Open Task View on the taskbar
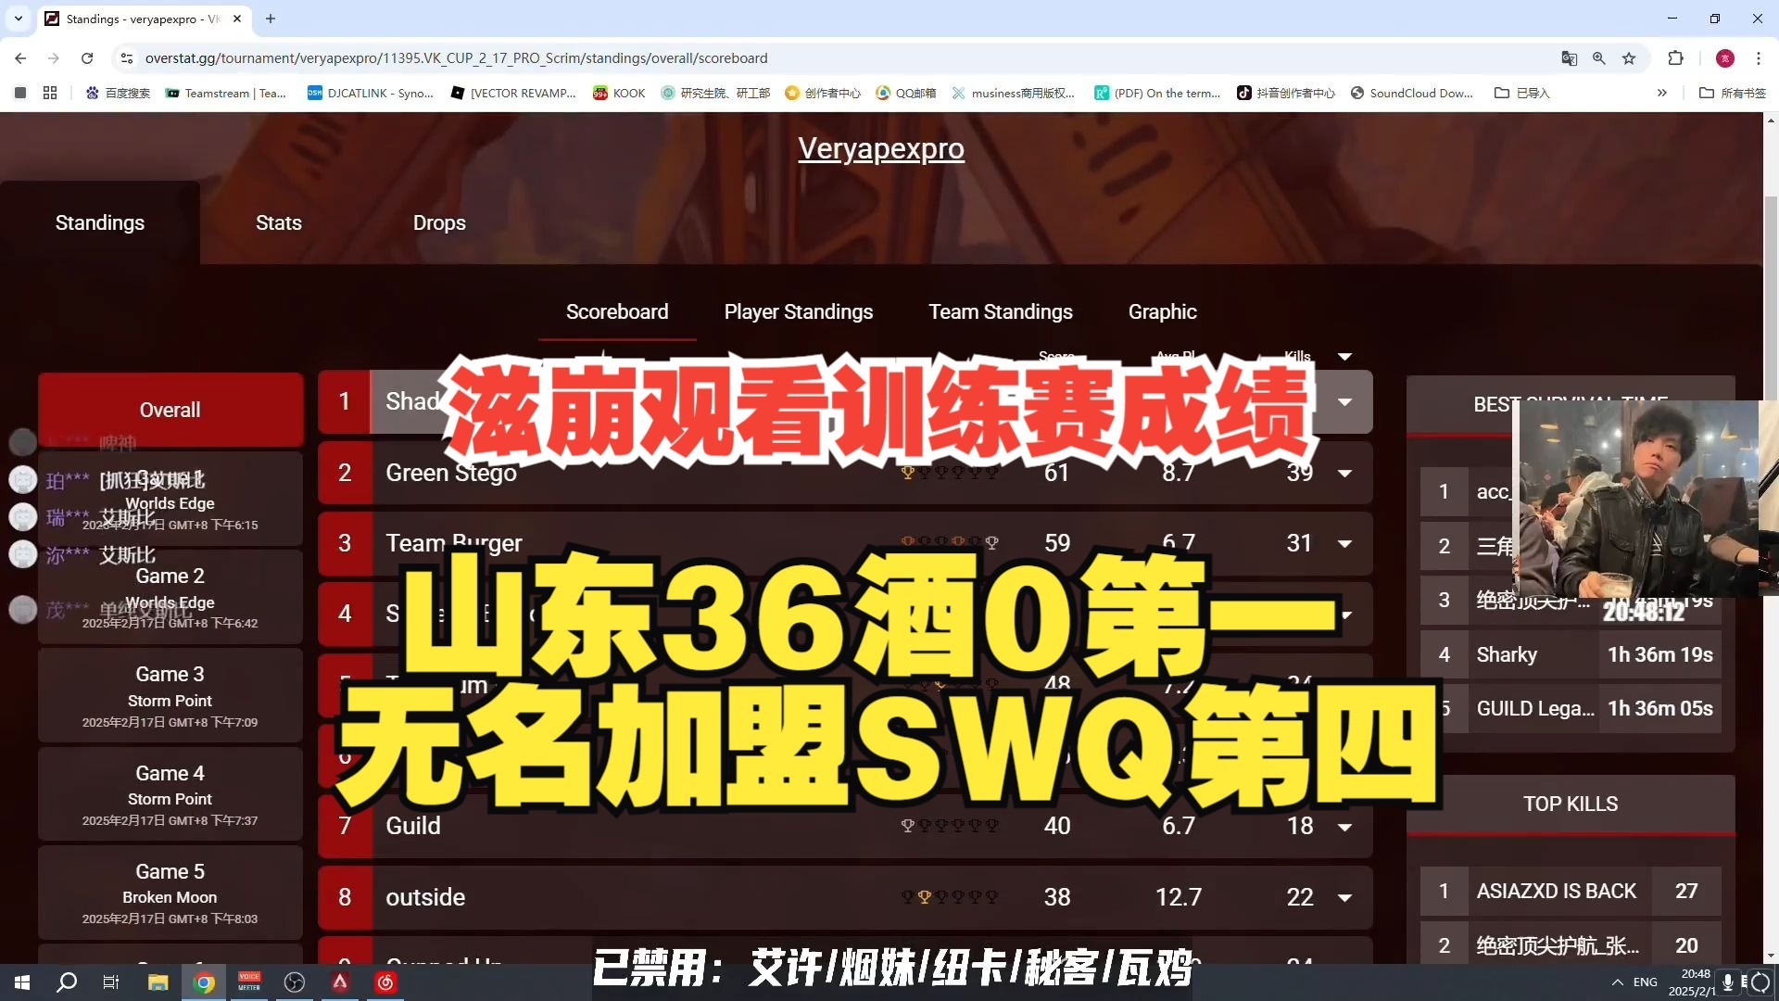 point(111,982)
